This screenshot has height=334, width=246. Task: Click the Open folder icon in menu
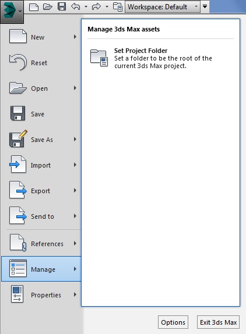18,88
